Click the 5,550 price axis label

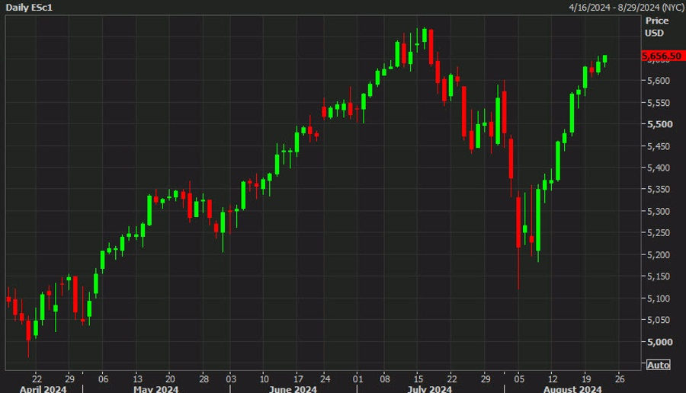(659, 103)
